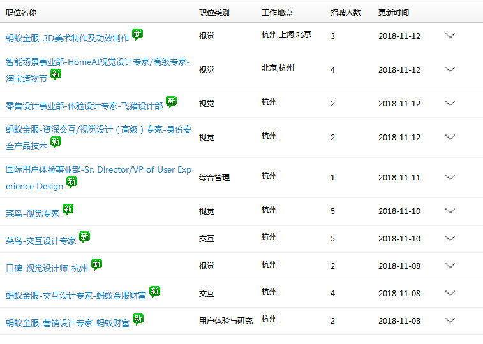Image resolution: width=483 pixels, height=344 pixels.
Task: Open the 口碑-视觉设计师-杭州 job link
Action: coord(47,268)
